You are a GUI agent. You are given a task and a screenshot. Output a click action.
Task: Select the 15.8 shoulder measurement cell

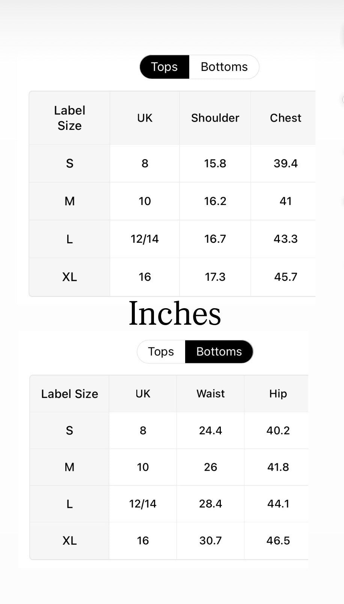point(215,163)
